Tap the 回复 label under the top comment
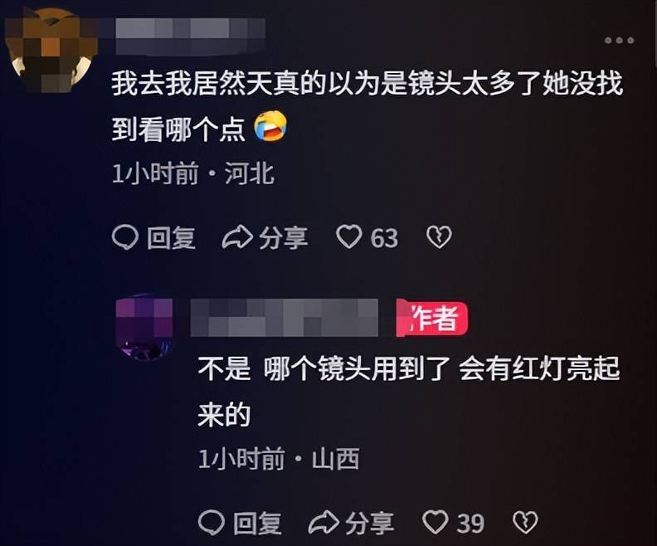This screenshot has width=657, height=546. pyautogui.click(x=171, y=238)
